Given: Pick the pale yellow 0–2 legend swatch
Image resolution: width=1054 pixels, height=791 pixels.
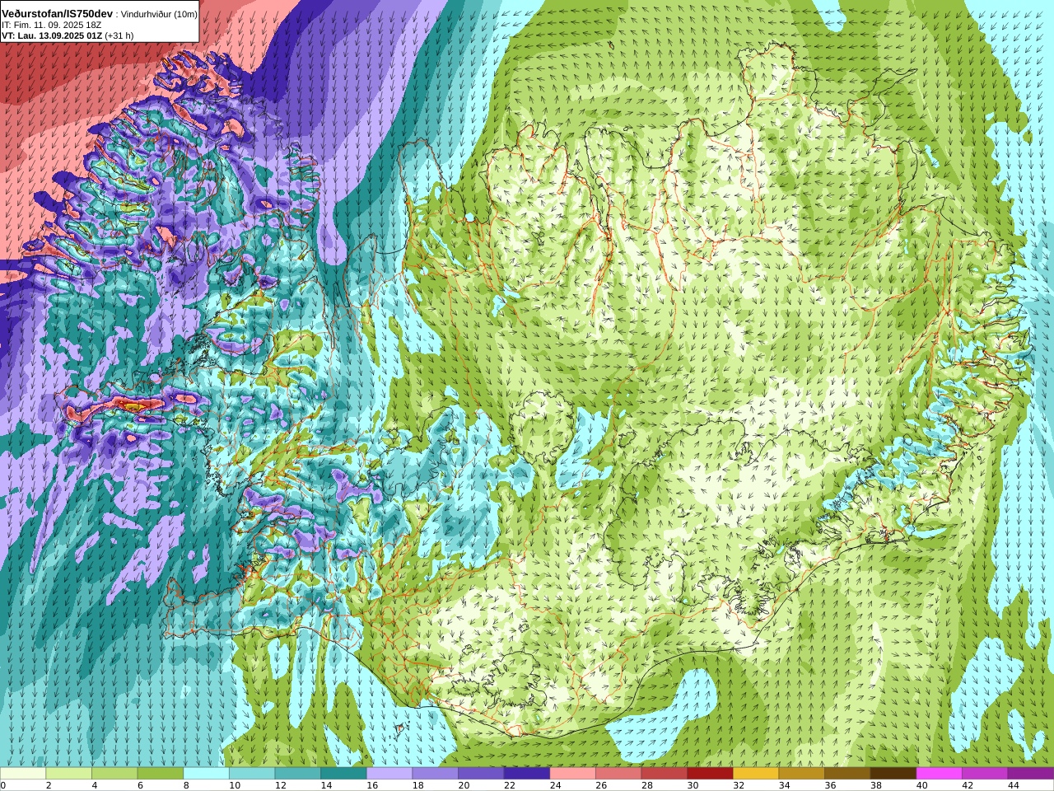Looking at the screenshot, I should 23,774.
